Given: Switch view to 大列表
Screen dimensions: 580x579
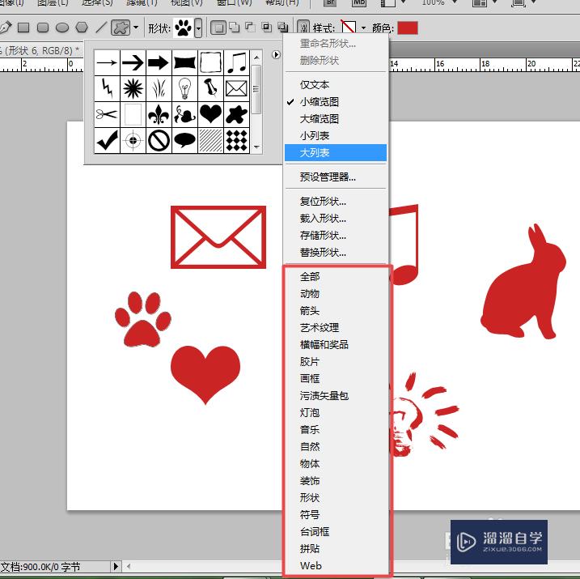Looking at the screenshot, I should (x=315, y=152).
